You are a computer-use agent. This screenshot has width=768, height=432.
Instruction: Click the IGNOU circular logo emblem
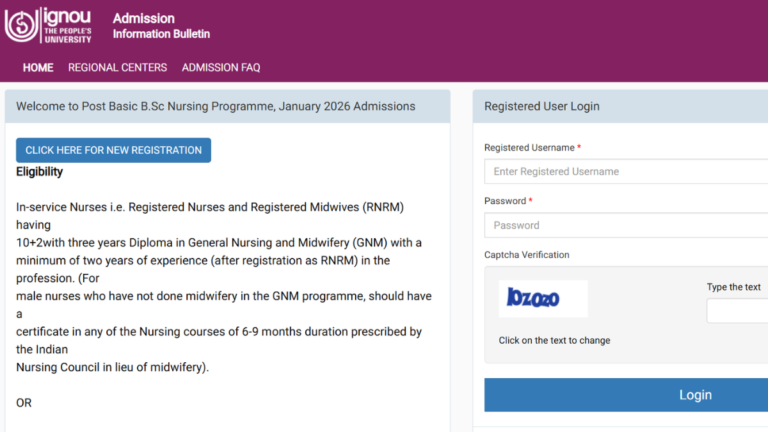pos(21,26)
